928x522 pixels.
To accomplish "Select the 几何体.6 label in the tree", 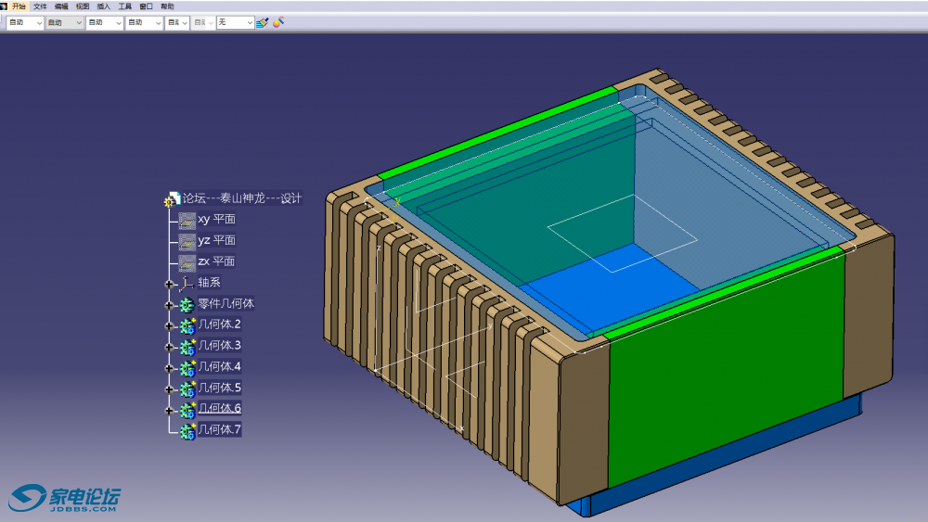I will click(x=219, y=409).
